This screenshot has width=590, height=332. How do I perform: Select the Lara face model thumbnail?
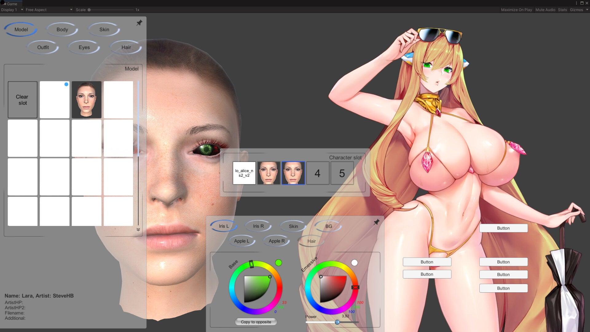pyautogui.click(x=86, y=100)
